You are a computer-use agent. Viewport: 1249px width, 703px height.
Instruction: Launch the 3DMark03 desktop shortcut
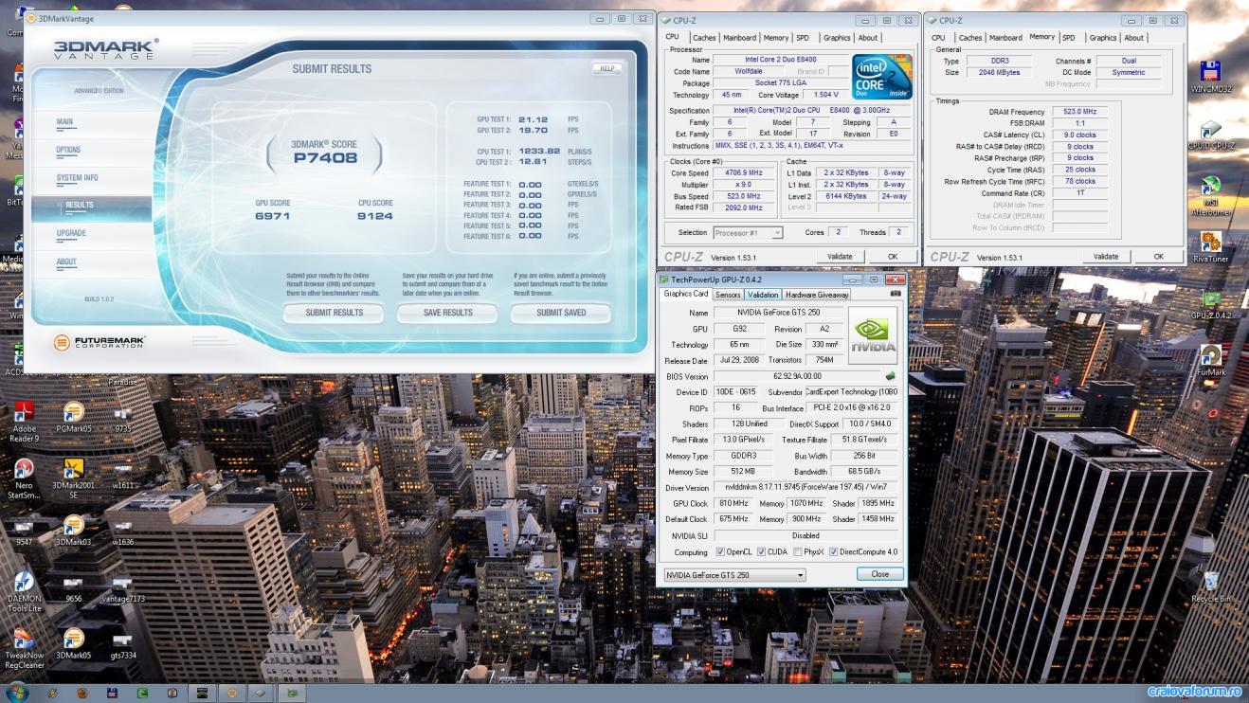click(73, 531)
